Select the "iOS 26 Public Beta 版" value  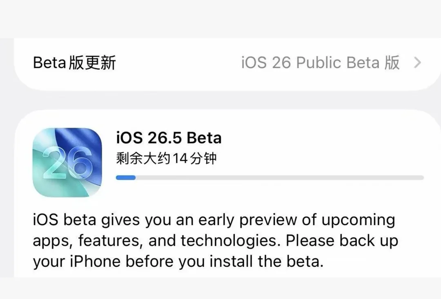point(320,63)
